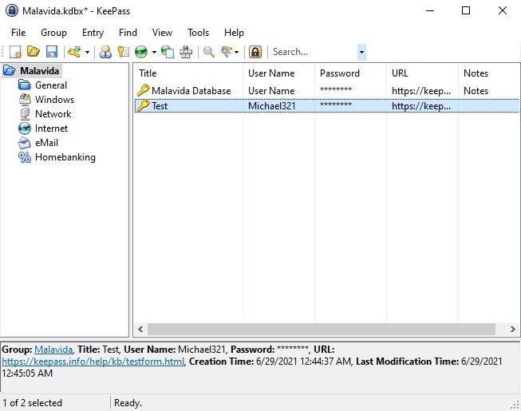Expand the Search box dropdown arrow
Image resolution: width=521 pixels, height=411 pixels.
point(361,52)
